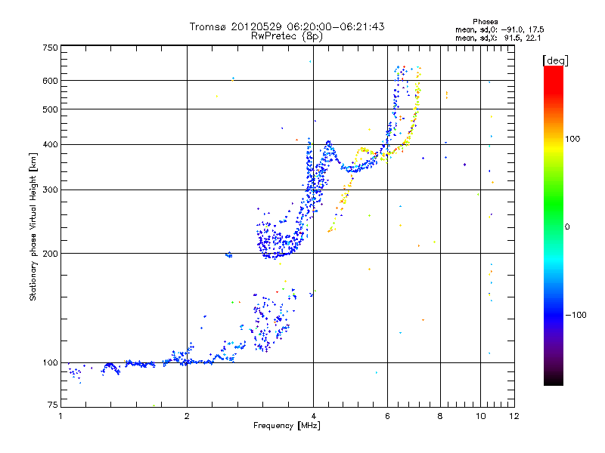
Task: Click the Tromsø date and time plot title
Action: tap(287, 26)
